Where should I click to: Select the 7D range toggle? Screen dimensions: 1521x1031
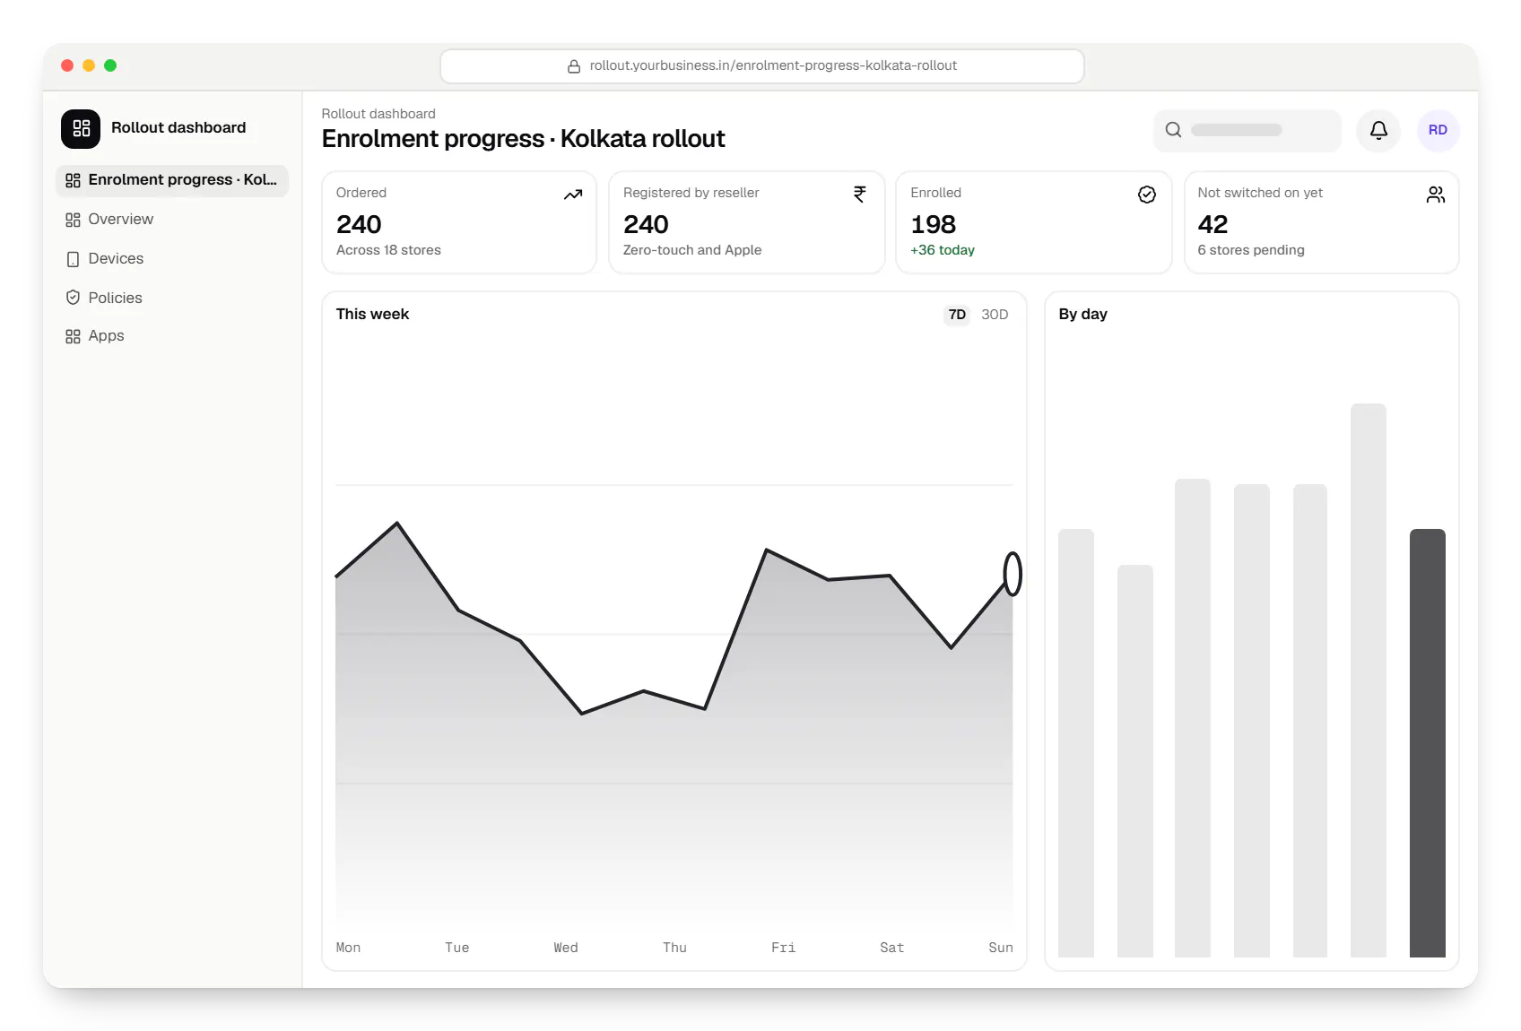(x=957, y=315)
